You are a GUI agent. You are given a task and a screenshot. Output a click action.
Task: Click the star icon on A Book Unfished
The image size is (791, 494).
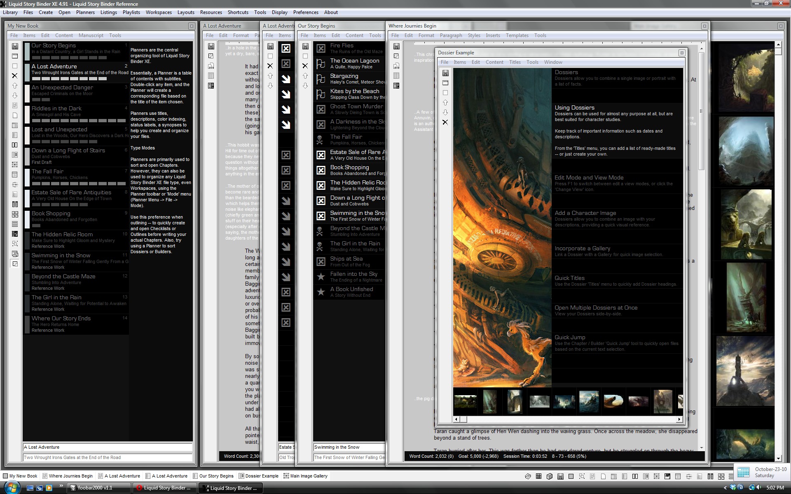[x=321, y=292]
